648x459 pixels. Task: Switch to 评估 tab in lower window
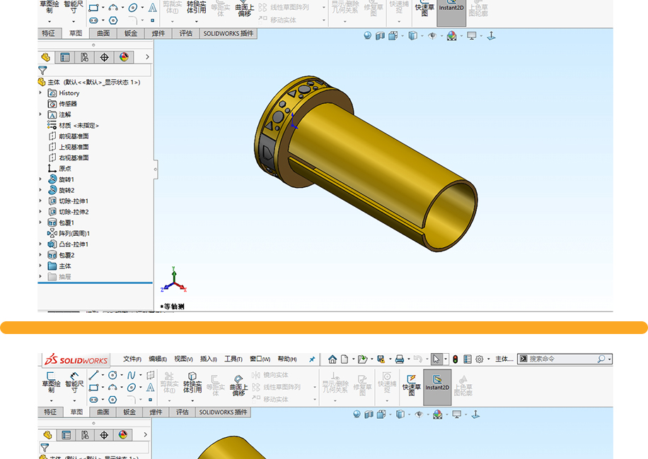point(183,412)
